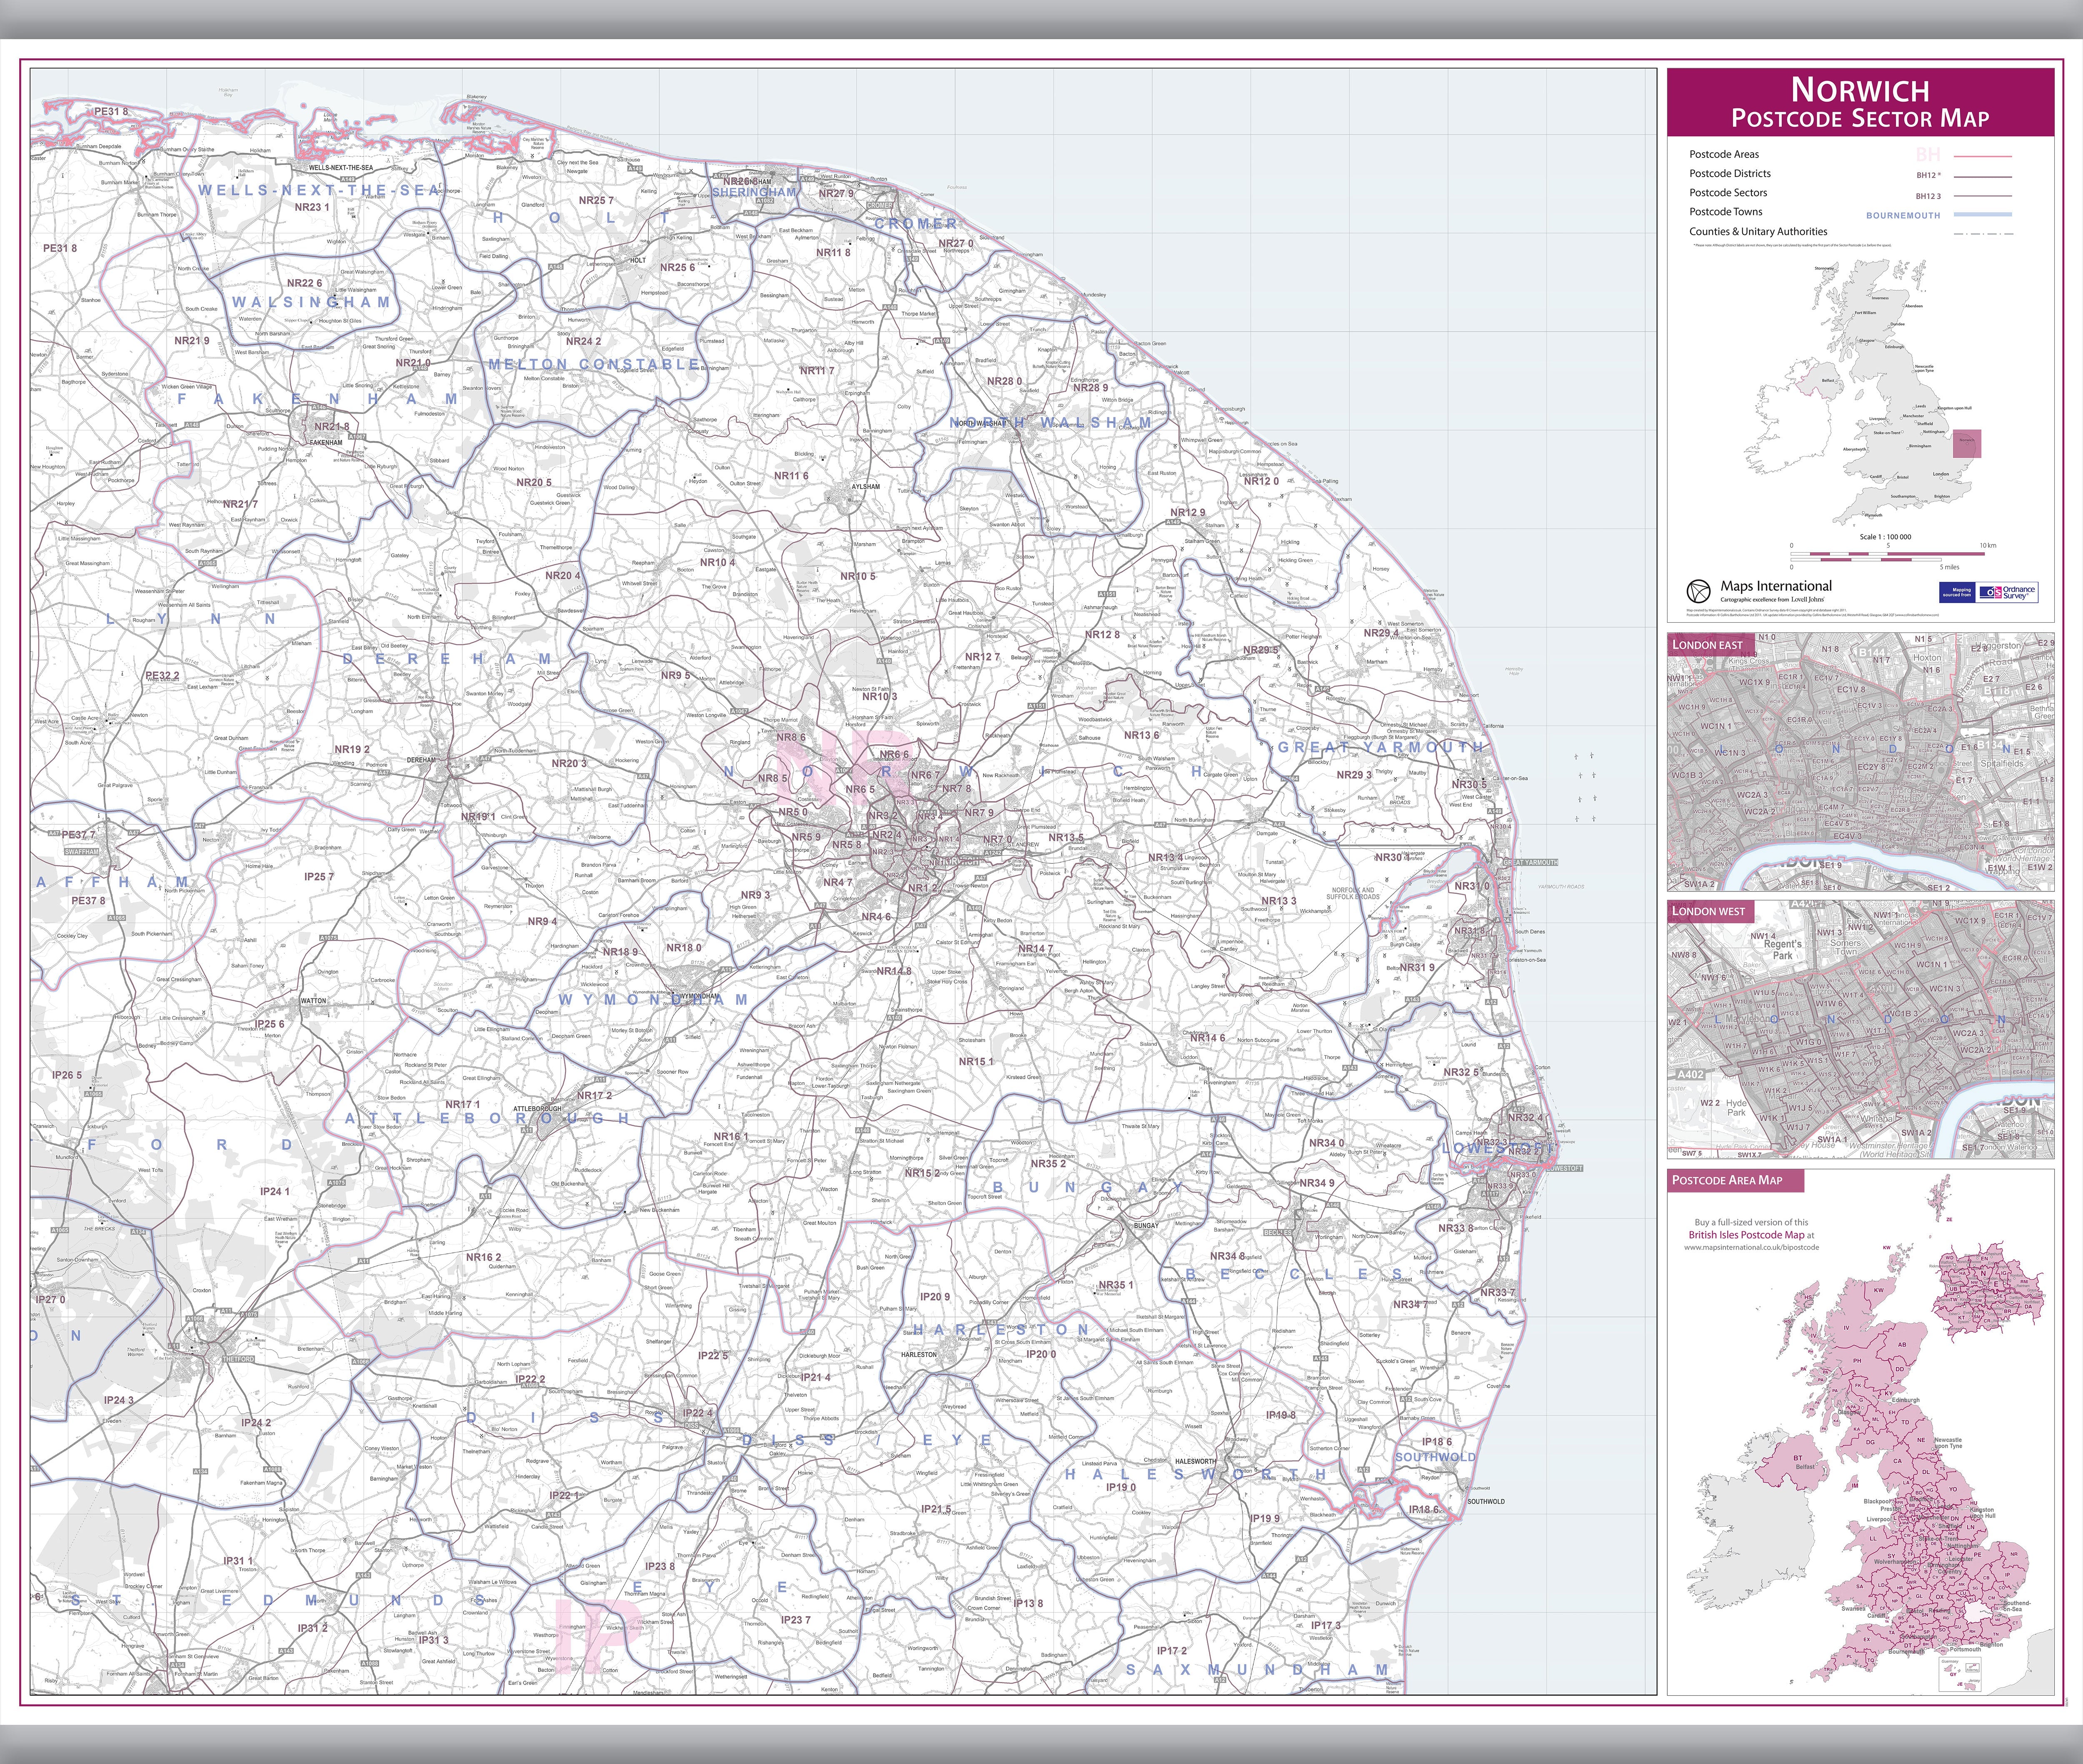Click the large blue 'GREAT YARMOUTH' label

pos(1381,747)
